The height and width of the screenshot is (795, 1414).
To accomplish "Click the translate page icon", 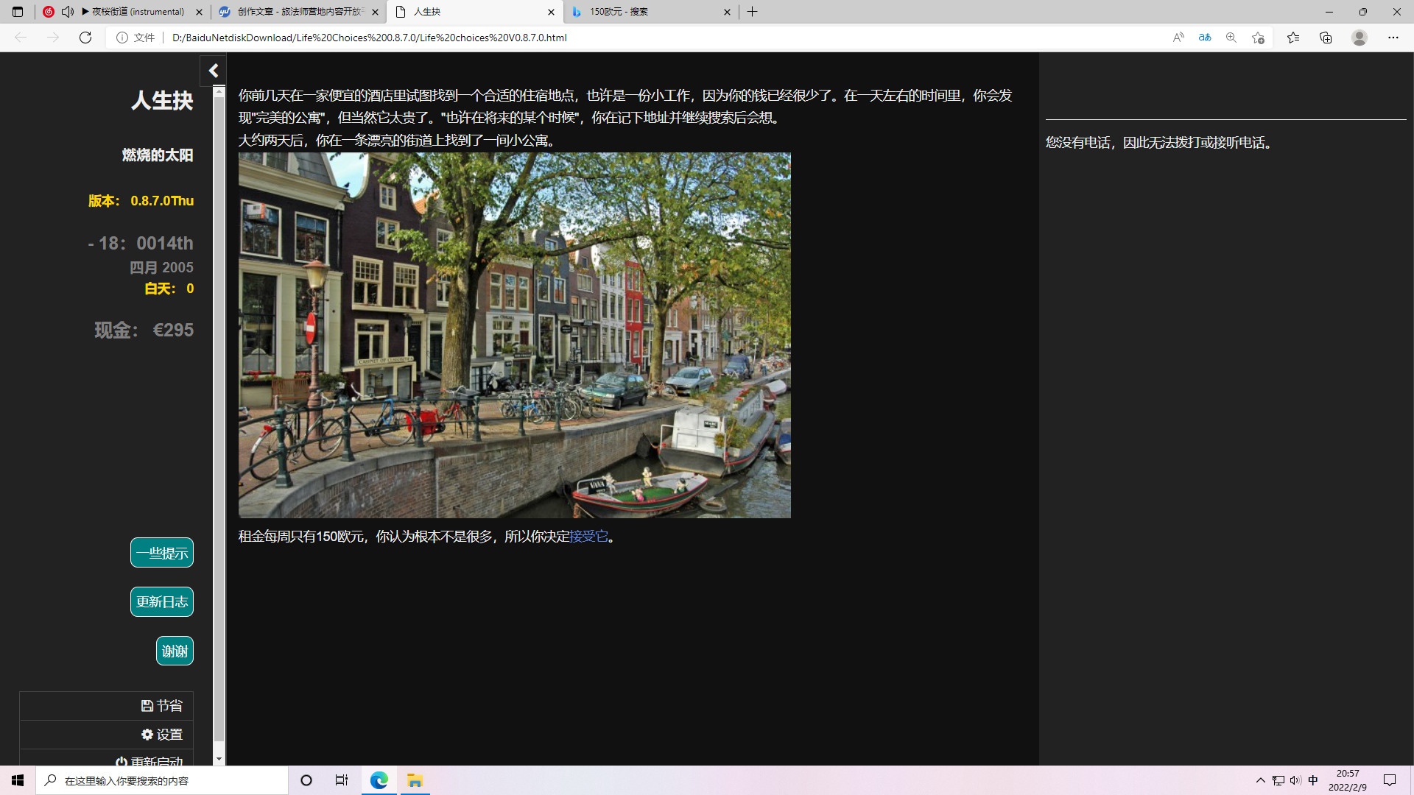I will pyautogui.click(x=1205, y=38).
